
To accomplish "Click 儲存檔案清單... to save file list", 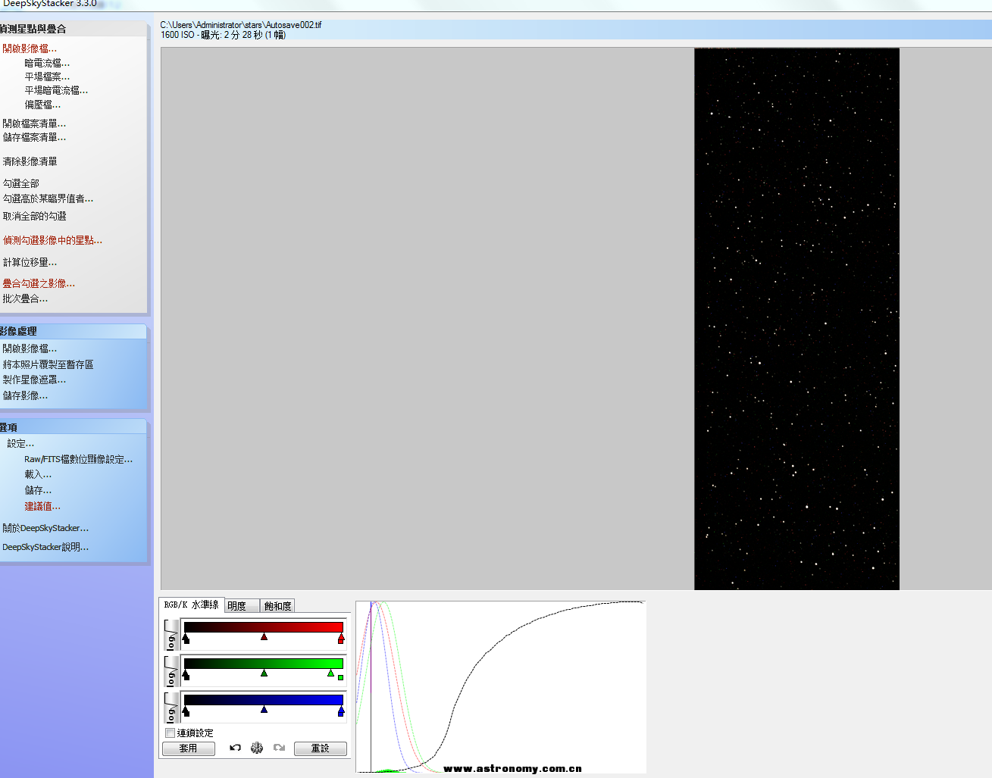I will (34, 137).
